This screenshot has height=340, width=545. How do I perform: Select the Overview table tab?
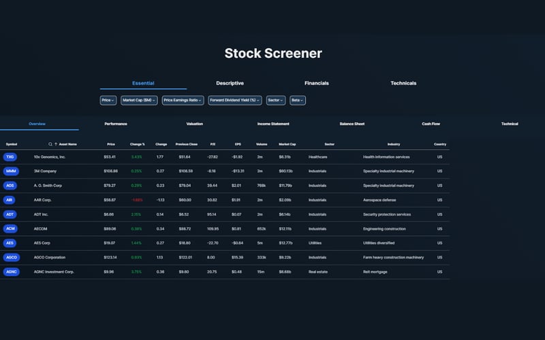pyautogui.click(x=37, y=124)
